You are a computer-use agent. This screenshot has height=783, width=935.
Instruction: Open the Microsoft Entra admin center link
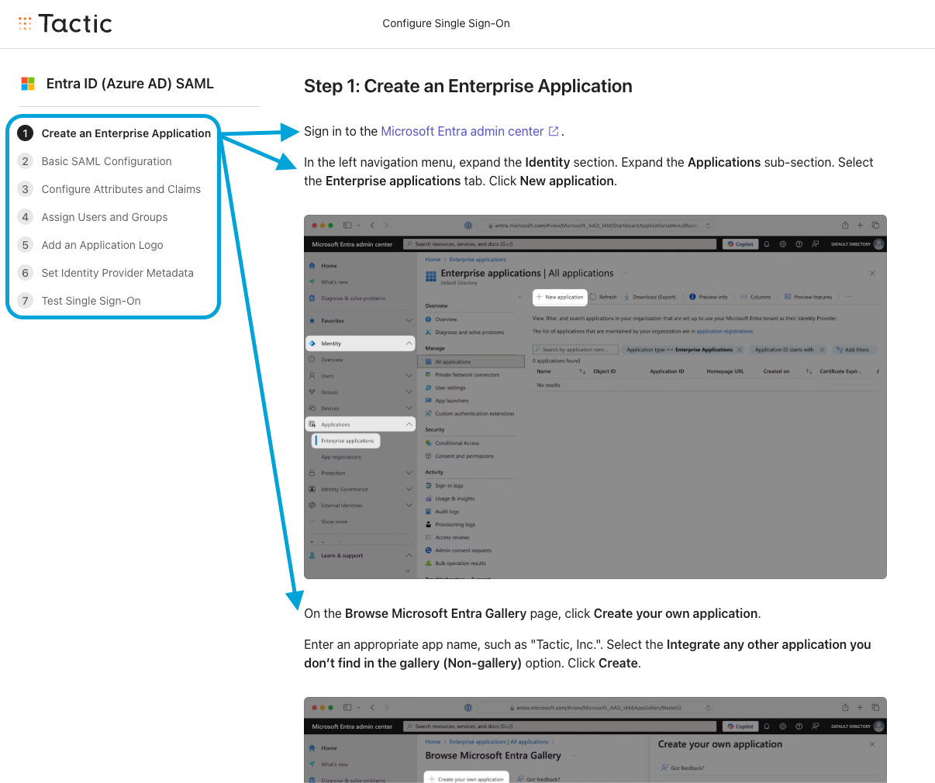[x=462, y=132]
